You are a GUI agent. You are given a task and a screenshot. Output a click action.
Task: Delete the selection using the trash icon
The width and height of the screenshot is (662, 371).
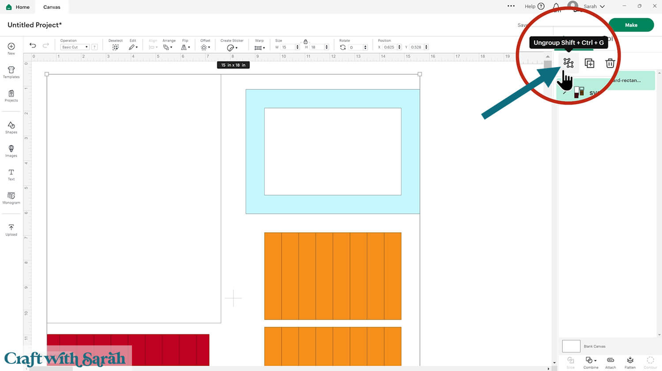pos(610,63)
